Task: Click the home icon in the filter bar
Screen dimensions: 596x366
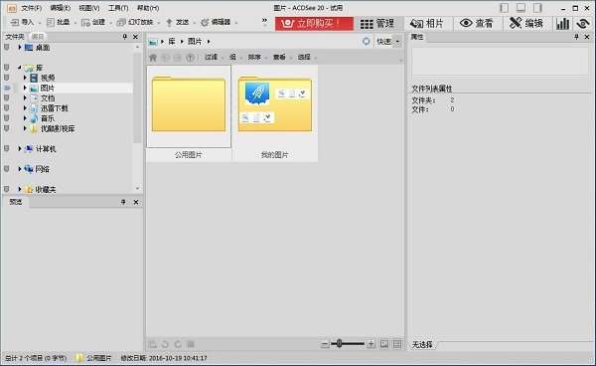Action: (153, 58)
